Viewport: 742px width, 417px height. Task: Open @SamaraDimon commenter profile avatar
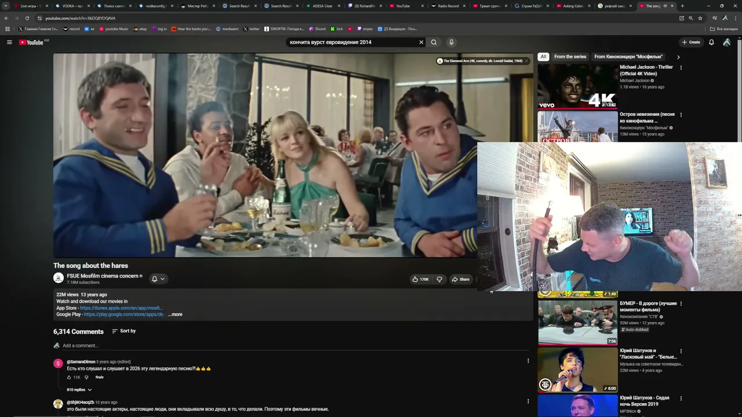pos(58,363)
